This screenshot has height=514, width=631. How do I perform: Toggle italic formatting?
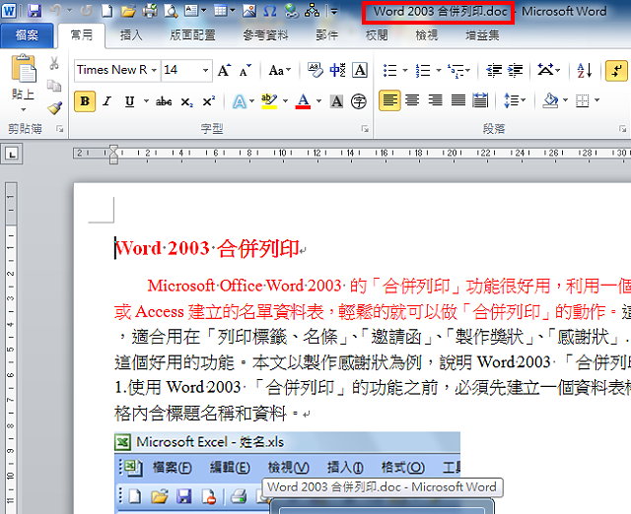106,101
